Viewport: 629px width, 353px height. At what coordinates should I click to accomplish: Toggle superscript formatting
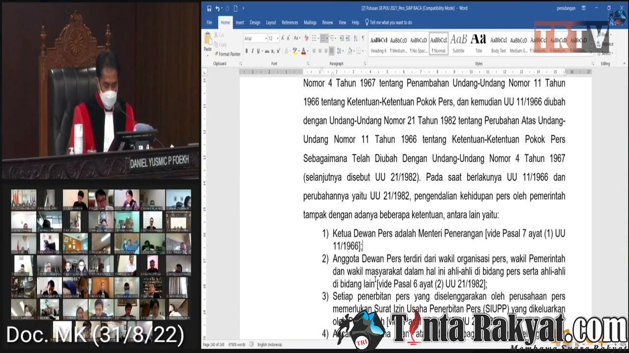[x=279, y=51]
